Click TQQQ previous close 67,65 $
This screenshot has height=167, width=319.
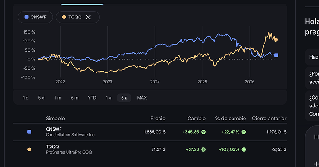(279, 149)
